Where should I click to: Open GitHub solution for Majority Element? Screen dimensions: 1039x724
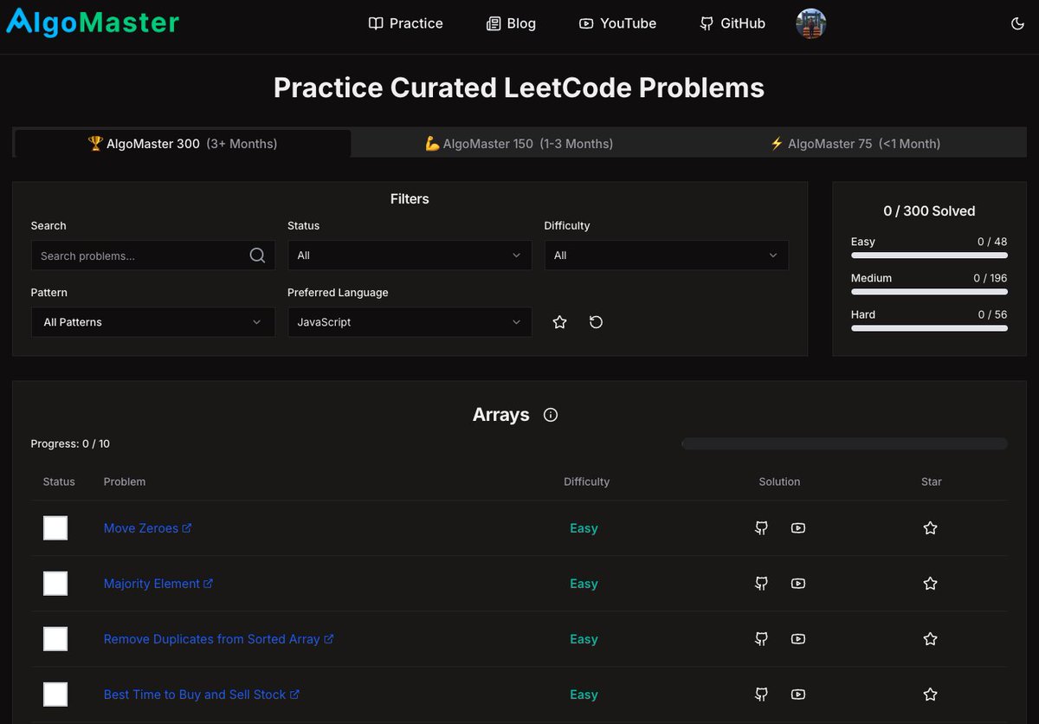pyautogui.click(x=762, y=584)
